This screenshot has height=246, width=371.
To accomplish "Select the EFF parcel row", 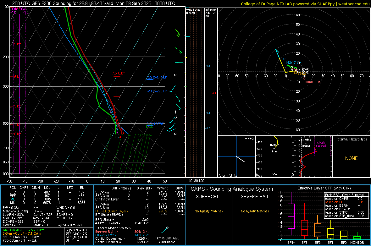I will click(x=47, y=196).
